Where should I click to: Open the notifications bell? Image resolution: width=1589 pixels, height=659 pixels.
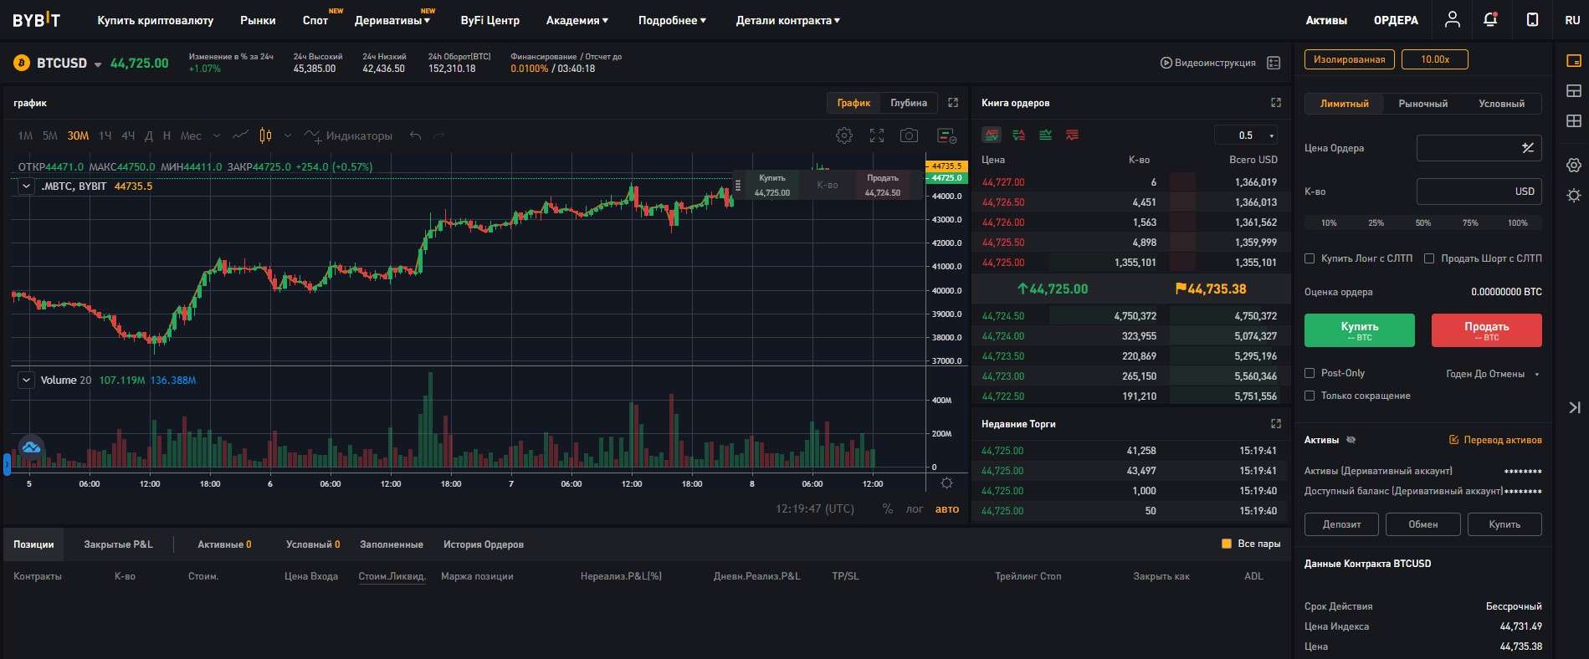(1490, 20)
